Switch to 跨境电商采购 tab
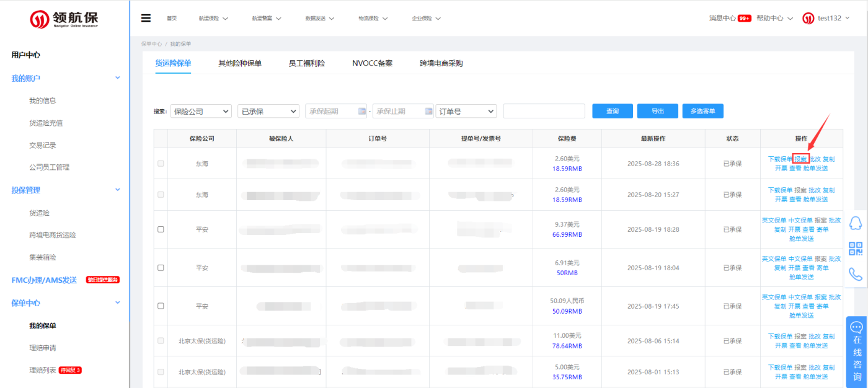Image resolution: width=868 pixels, height=388 pixels. 441,63
